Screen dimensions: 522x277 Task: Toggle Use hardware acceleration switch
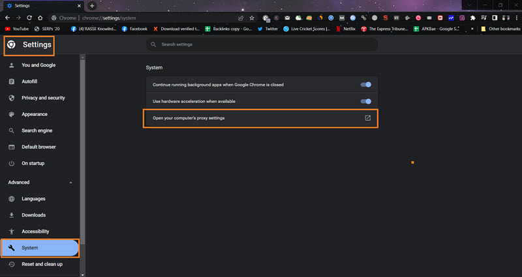(366, 101)
